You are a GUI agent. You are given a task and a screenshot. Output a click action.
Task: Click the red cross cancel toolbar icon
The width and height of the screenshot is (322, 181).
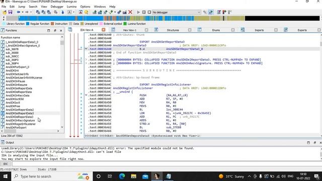point(130,12)
